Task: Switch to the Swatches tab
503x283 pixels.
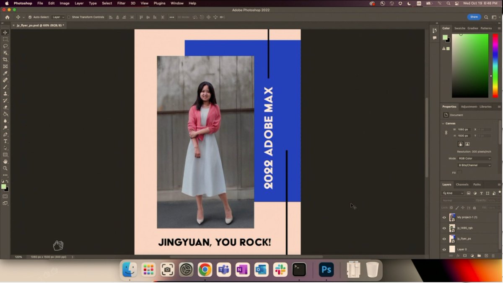Action: click(460, 28)
